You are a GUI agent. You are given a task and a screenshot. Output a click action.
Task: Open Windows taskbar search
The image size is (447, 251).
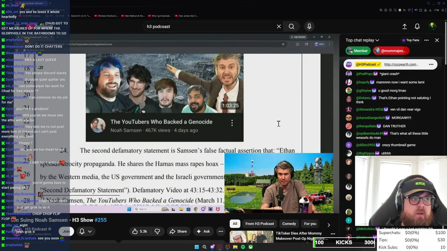(204, 247)
